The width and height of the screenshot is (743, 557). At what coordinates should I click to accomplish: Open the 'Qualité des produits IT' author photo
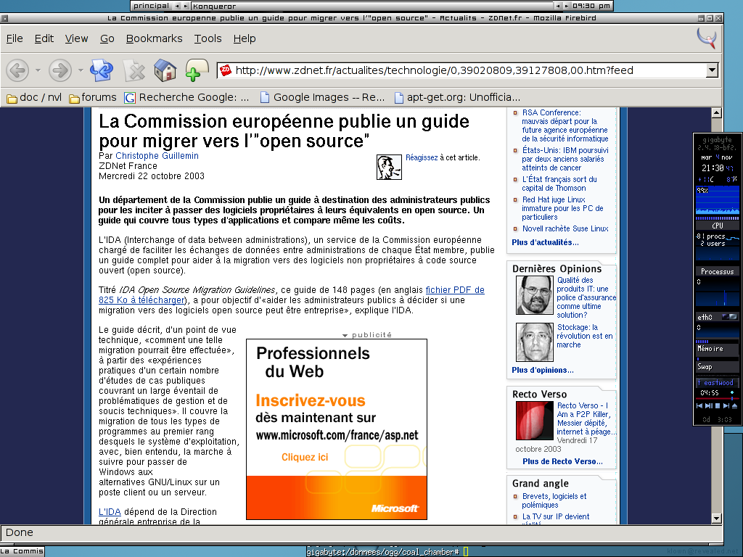pyautogui.click(x=535, y=296)
